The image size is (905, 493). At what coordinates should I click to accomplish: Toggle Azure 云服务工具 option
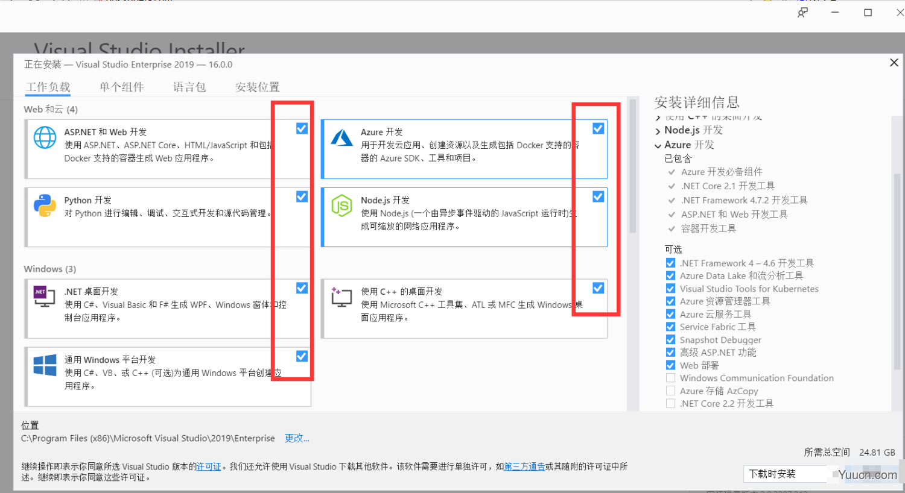pos(670,314)
